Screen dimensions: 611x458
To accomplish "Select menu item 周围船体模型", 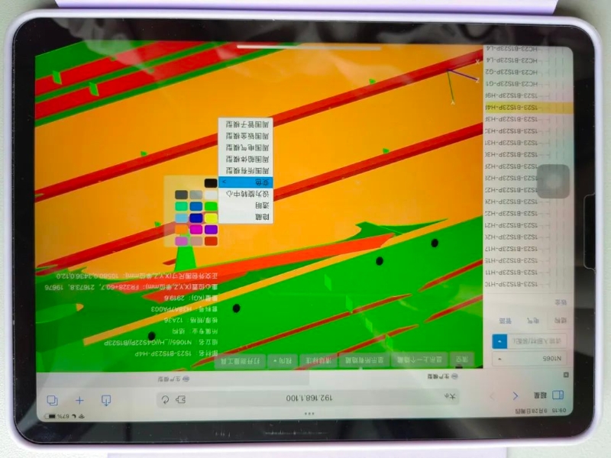I will (245, 160).
